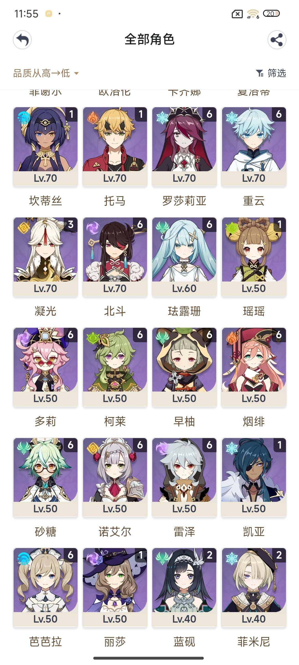This screenshot has height=665, width=299.
Task: Tap constellation badge 2 on 菲米尼
Action: (x=279, y=555)
